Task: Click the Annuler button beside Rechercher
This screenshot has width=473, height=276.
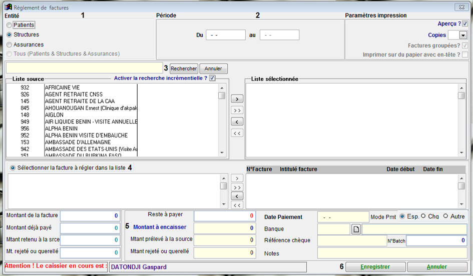Action: pos(214,68)
